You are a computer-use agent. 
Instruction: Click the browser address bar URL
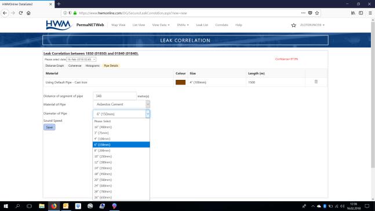pos(133,13)
